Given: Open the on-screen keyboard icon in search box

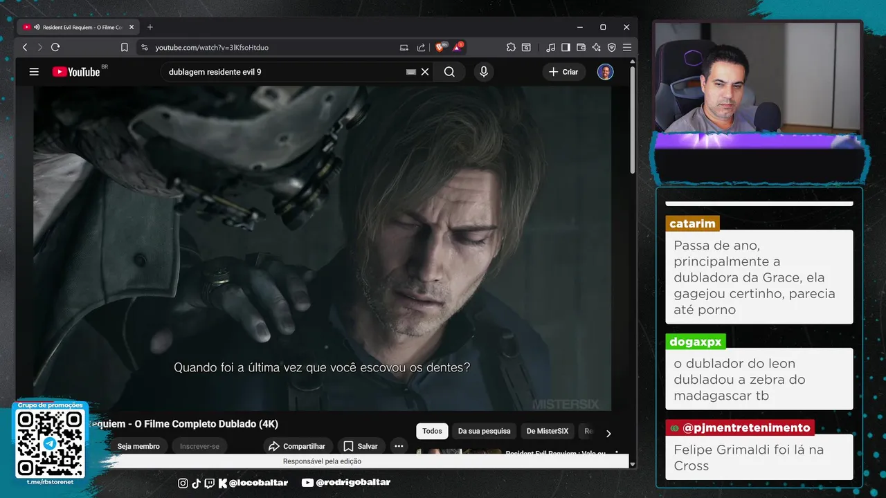Looking at the screenshot, I should click(411, 72).
